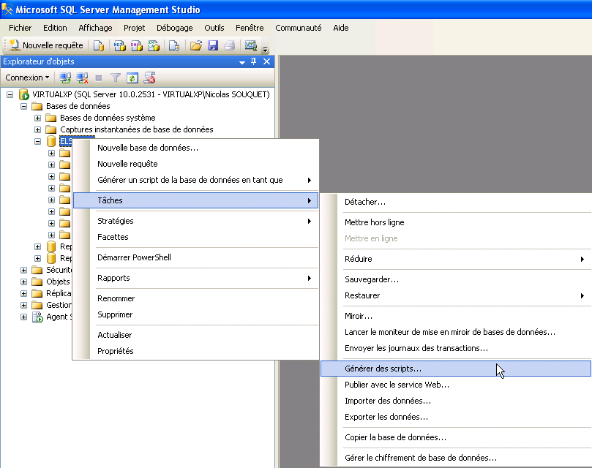Collapse the Bases de données node
The height and width of the screenshot is (468, 592).
tap(24, 106)
